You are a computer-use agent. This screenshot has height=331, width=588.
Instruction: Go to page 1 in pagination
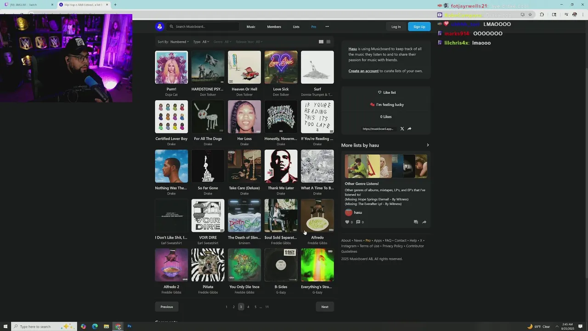point(226,307)
